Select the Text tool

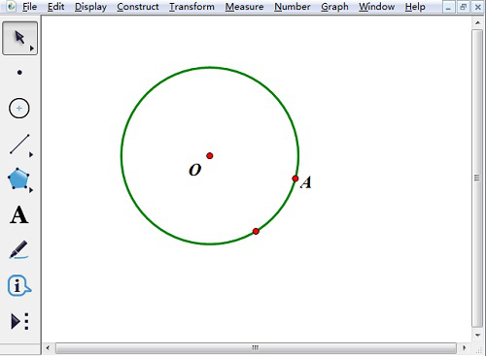point(19,214)
